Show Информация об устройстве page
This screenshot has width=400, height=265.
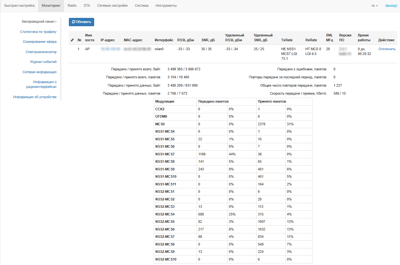coord(35,97)
